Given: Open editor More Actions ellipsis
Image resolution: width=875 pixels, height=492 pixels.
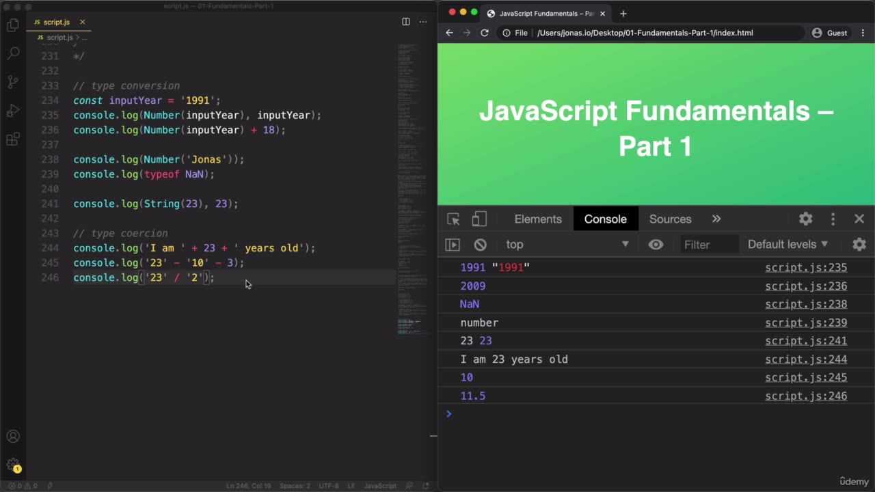Looking at the screenshot, I should click(x=423, y=22).
